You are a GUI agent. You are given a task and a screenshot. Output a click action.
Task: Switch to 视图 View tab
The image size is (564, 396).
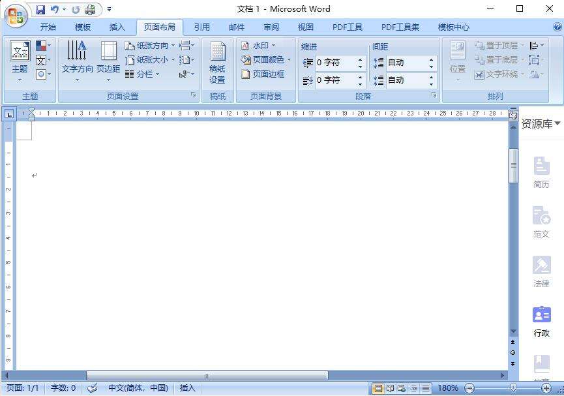pyautogui.click(x=305, y=27)
